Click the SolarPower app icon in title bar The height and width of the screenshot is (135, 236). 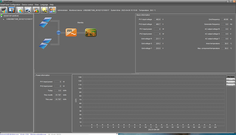click(1, 1)
